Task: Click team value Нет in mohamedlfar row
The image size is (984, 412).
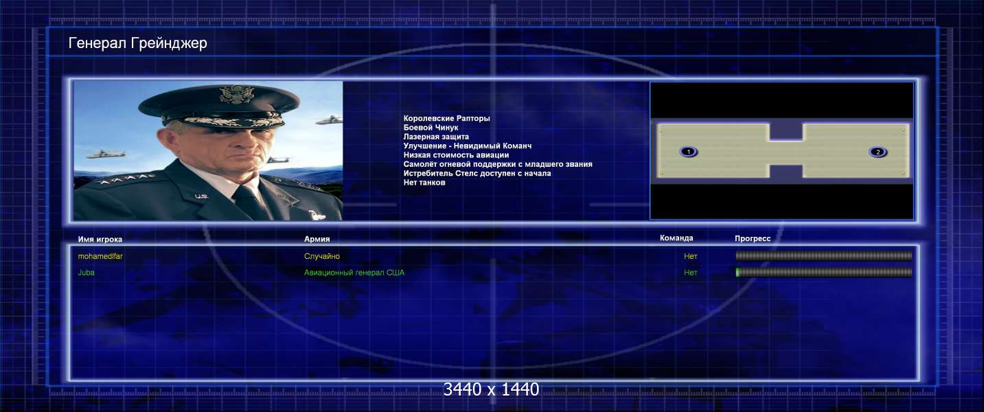Action: point(691,256)
